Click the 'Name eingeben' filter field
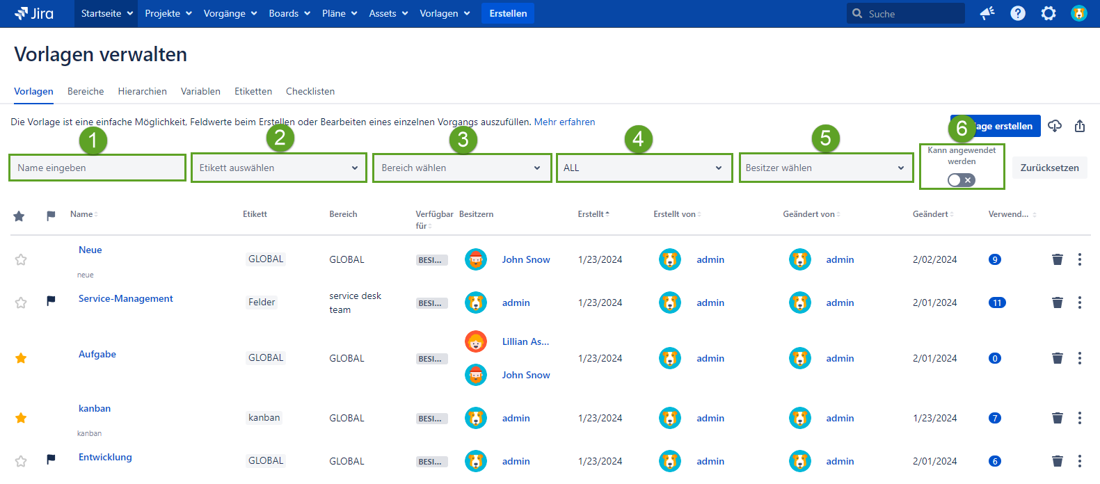 (97, 168)
